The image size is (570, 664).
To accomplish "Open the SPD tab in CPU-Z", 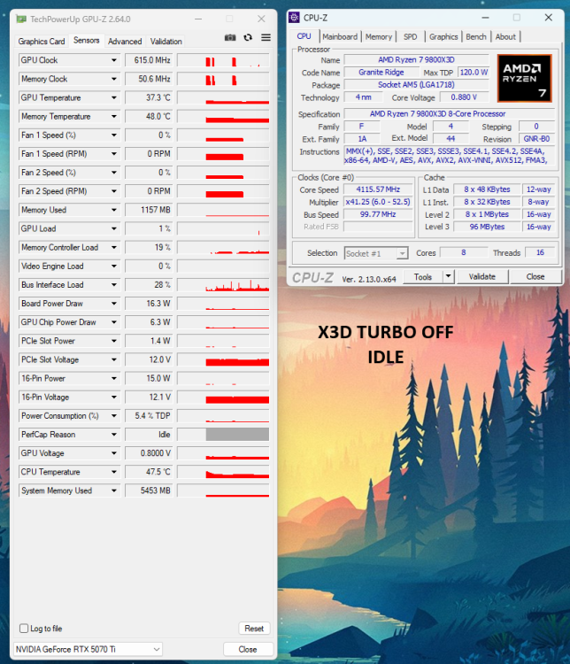I will click(411, 37).
